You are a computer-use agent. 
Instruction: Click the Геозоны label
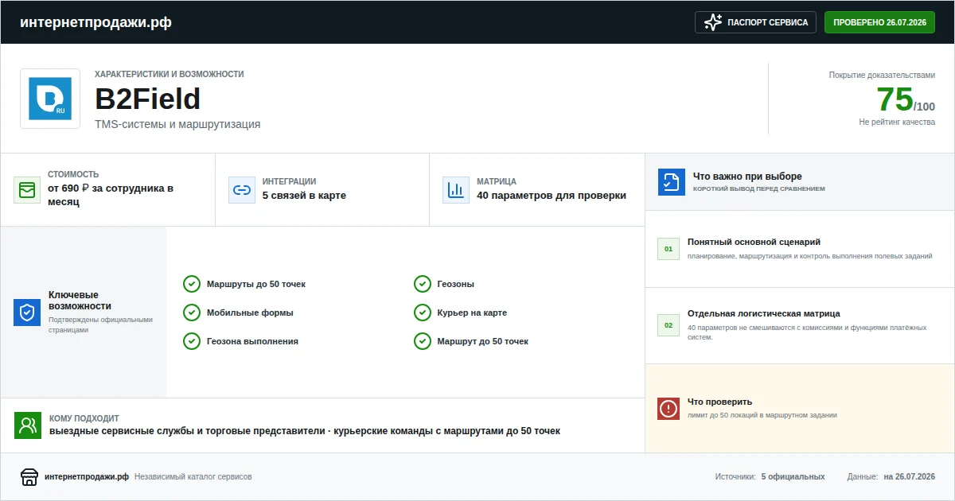click(x=456, y=284)
